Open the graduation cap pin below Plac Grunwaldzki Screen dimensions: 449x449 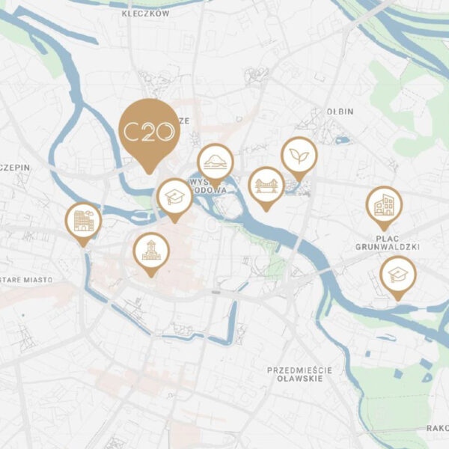click(x=398, y=277)
